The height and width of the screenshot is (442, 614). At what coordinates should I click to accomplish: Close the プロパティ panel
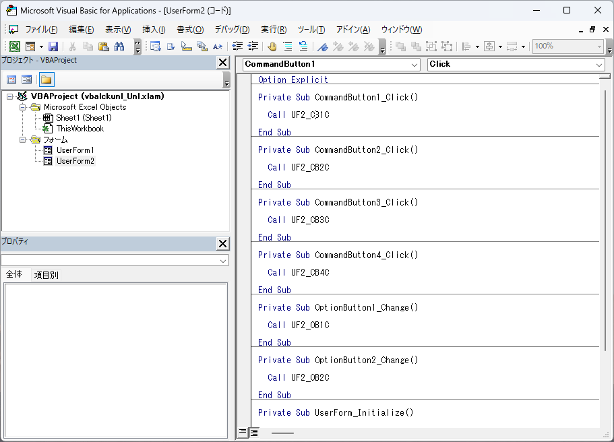[222, 243]
